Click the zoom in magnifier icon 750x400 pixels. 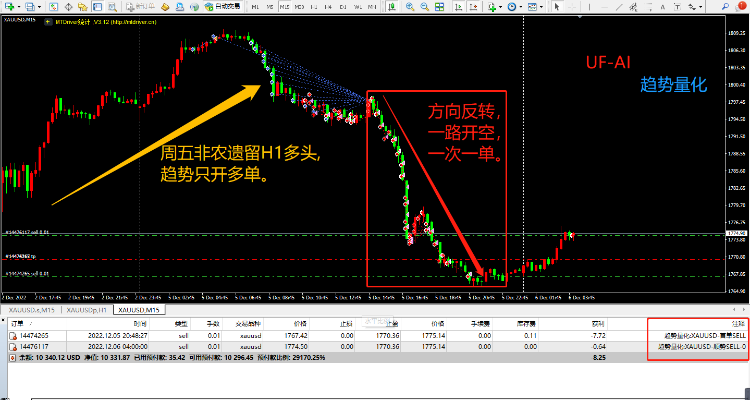(410, 7)
